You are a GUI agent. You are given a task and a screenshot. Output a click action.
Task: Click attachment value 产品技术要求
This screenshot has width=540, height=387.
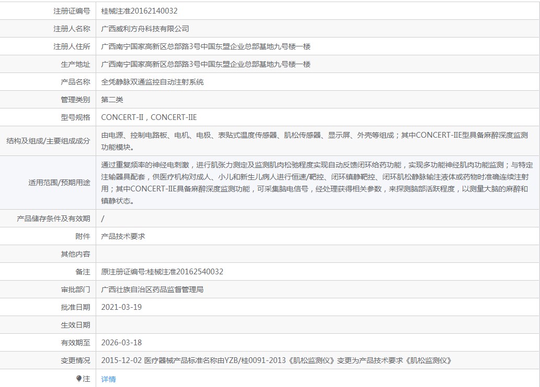click(123, 236)
